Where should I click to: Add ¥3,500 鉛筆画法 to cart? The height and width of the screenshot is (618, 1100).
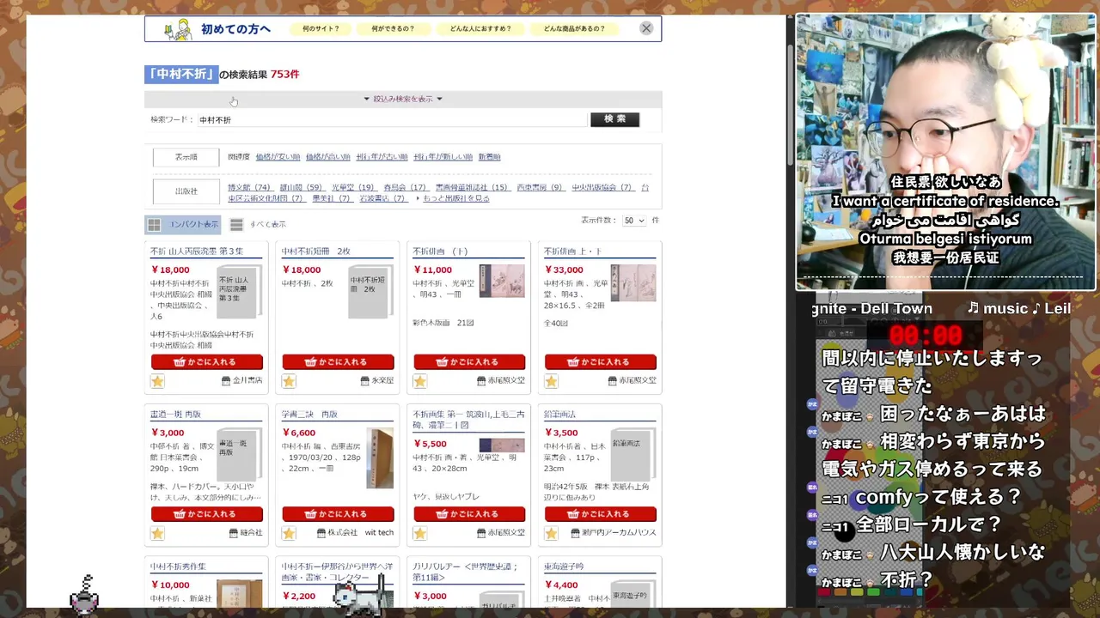point(601,514)
